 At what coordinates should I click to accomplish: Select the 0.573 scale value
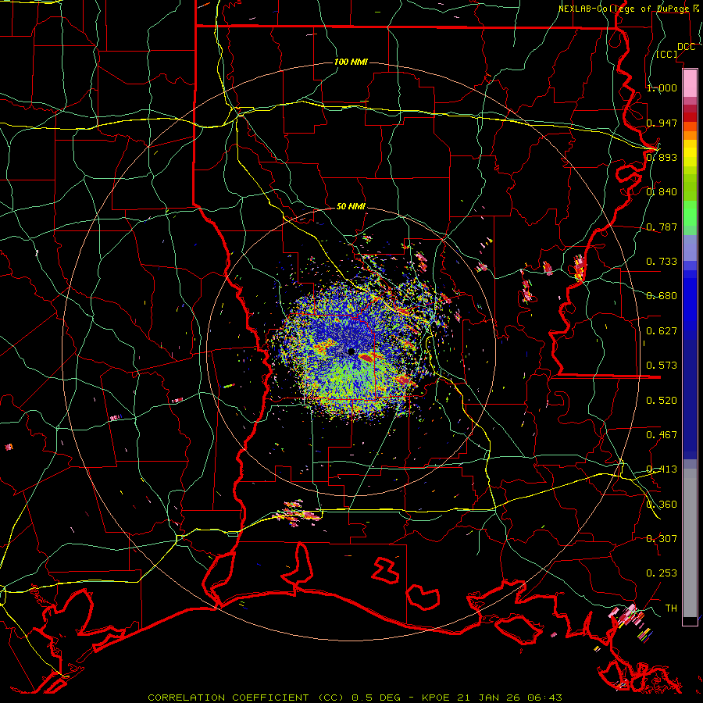click(662, 366)
